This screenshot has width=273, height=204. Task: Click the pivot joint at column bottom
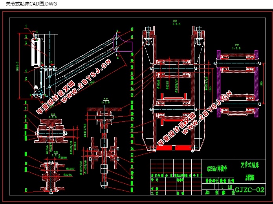(x=36, y=95)
